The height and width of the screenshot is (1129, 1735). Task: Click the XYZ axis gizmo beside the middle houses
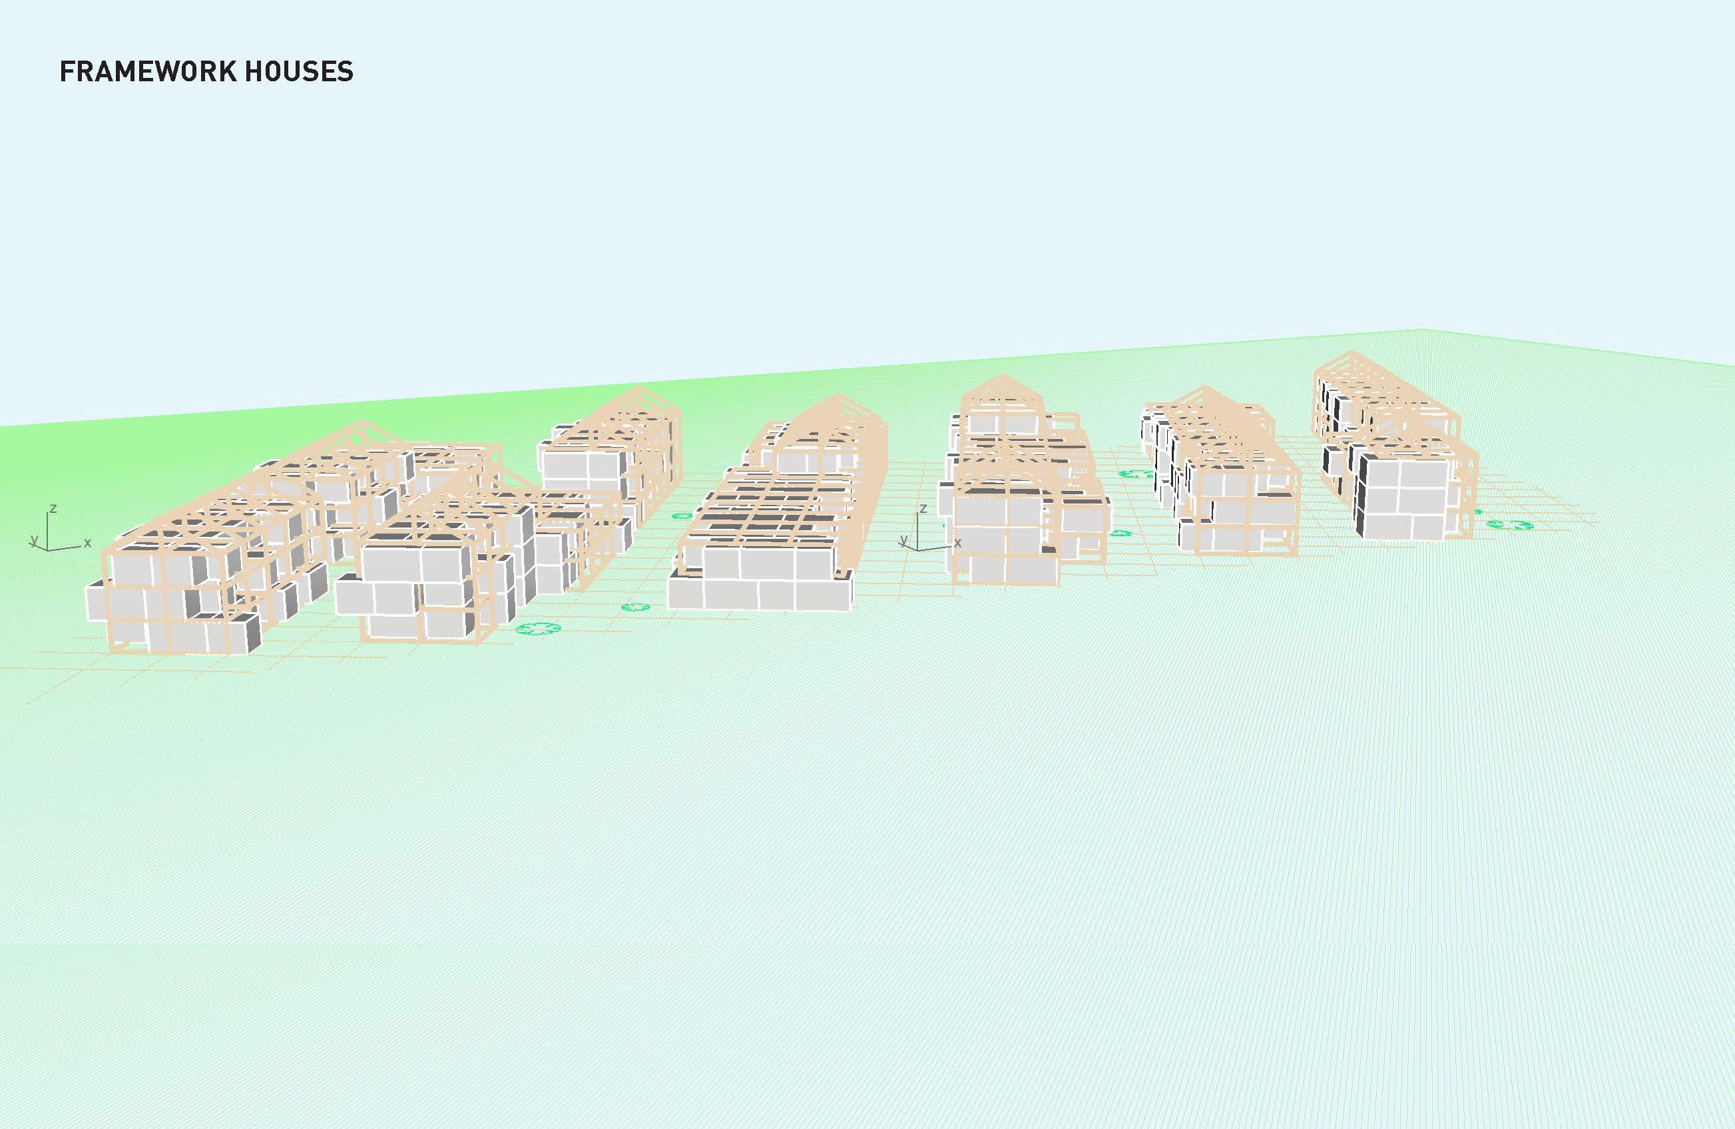point(931,527)
